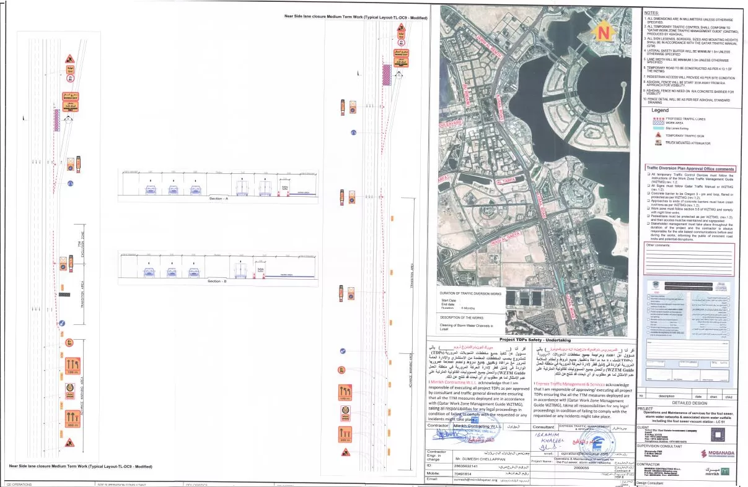Click the top road works sign in right layout

coord(401,28)
